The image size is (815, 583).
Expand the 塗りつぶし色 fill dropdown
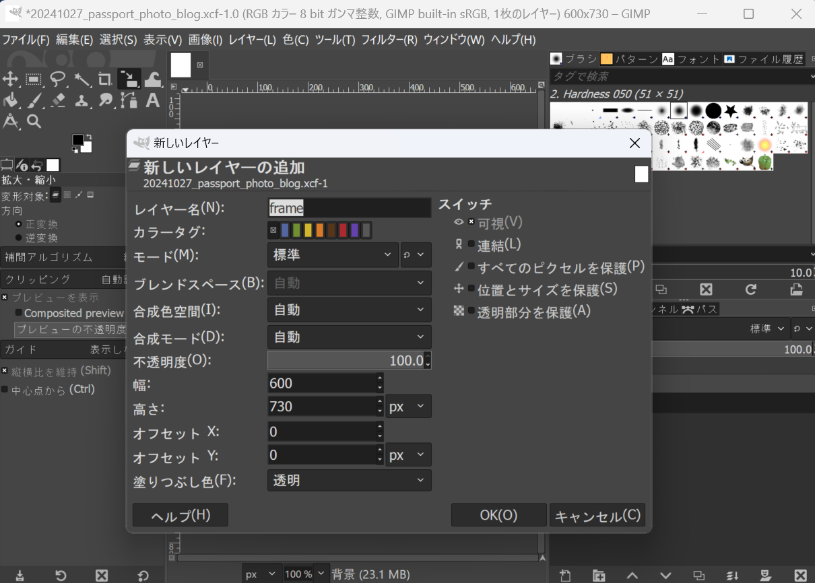click(x=349, y=480)
